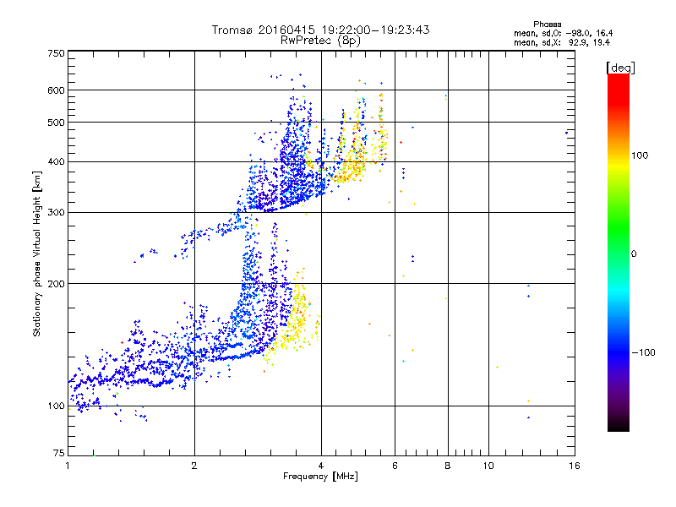Click the black bottom of the phase colorbar
Viewport: 676px width, 507px height.
[x=619, y=425]
